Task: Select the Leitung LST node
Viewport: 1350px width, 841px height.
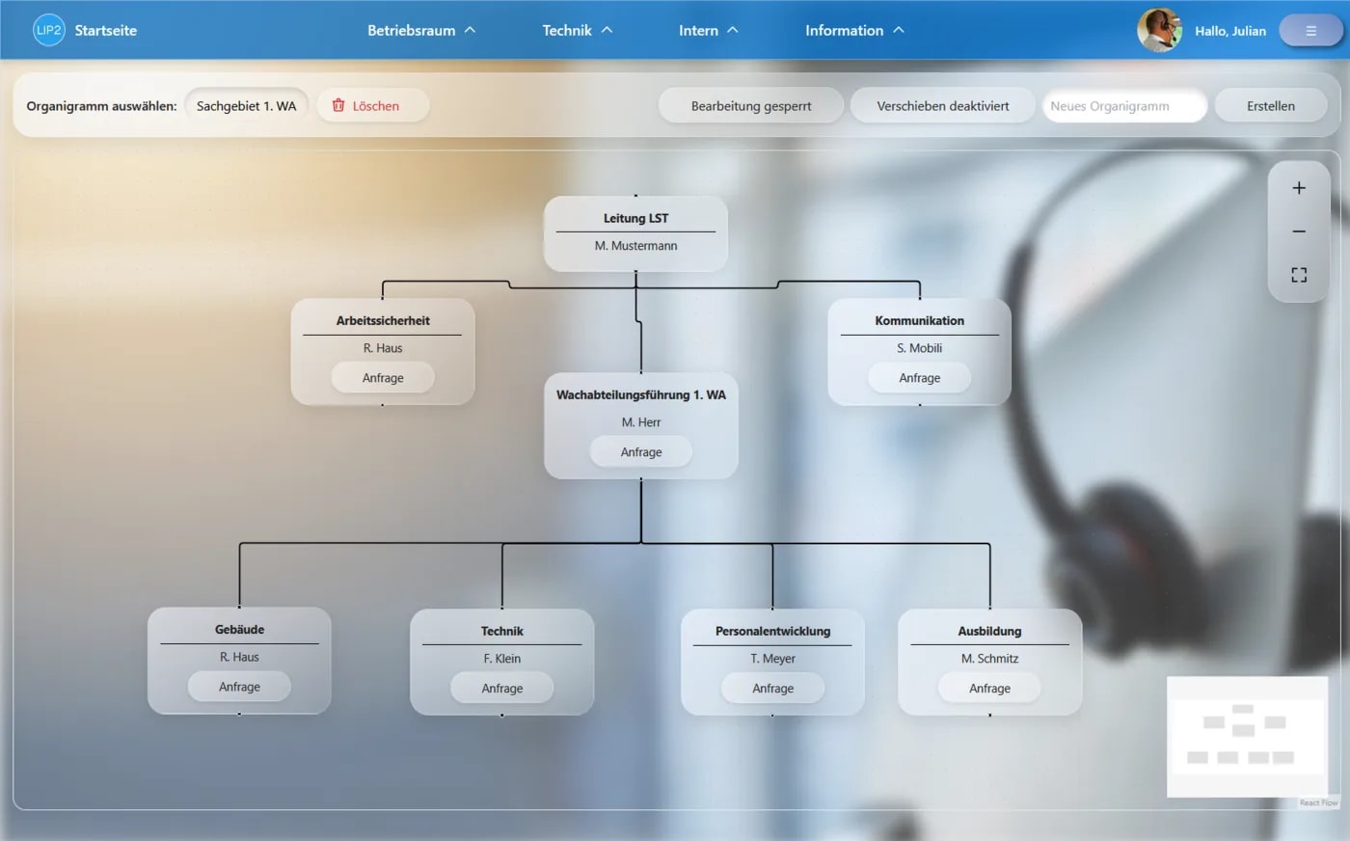Action: pos(635,233)
